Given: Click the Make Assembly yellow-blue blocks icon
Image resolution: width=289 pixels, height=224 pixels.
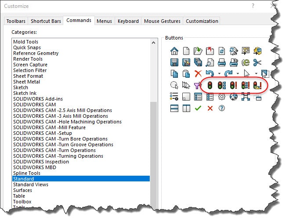Looking at the screenshot, I should coord(257,51).
